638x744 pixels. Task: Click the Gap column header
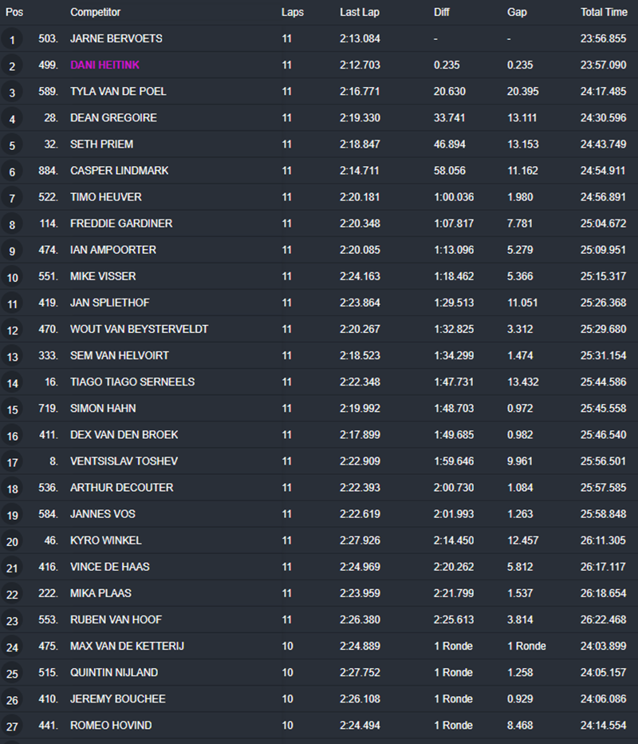tap(517, 13)
